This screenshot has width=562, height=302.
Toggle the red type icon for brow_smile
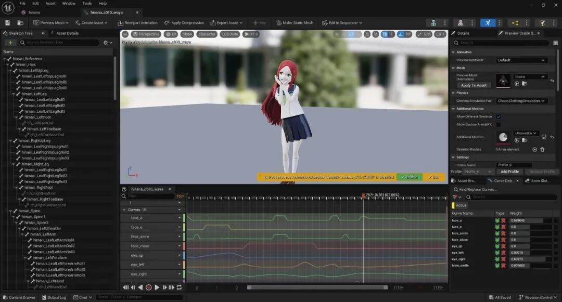(x=503, y=266)
